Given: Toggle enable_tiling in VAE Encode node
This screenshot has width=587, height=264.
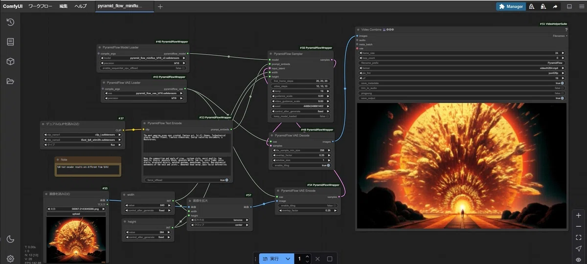Looking at the screenshot, I should [336, 205].
